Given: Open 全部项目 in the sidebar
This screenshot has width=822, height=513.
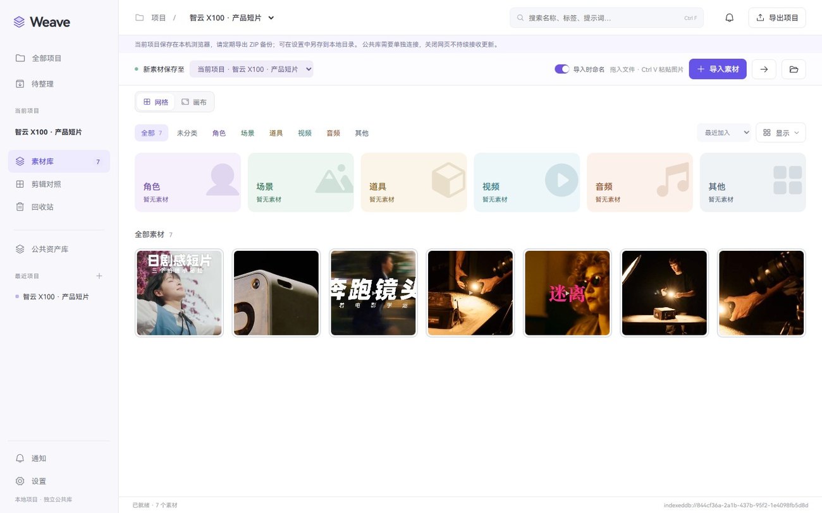Looking at the screenshot, I should [x=59, y=58].
